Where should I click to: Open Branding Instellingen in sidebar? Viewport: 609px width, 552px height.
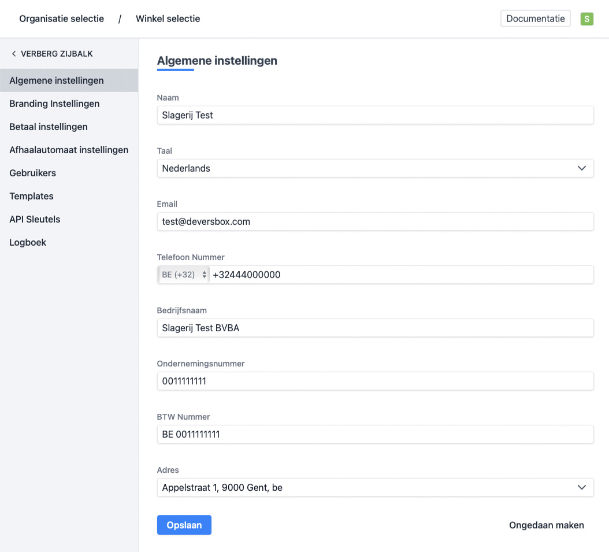54,103
